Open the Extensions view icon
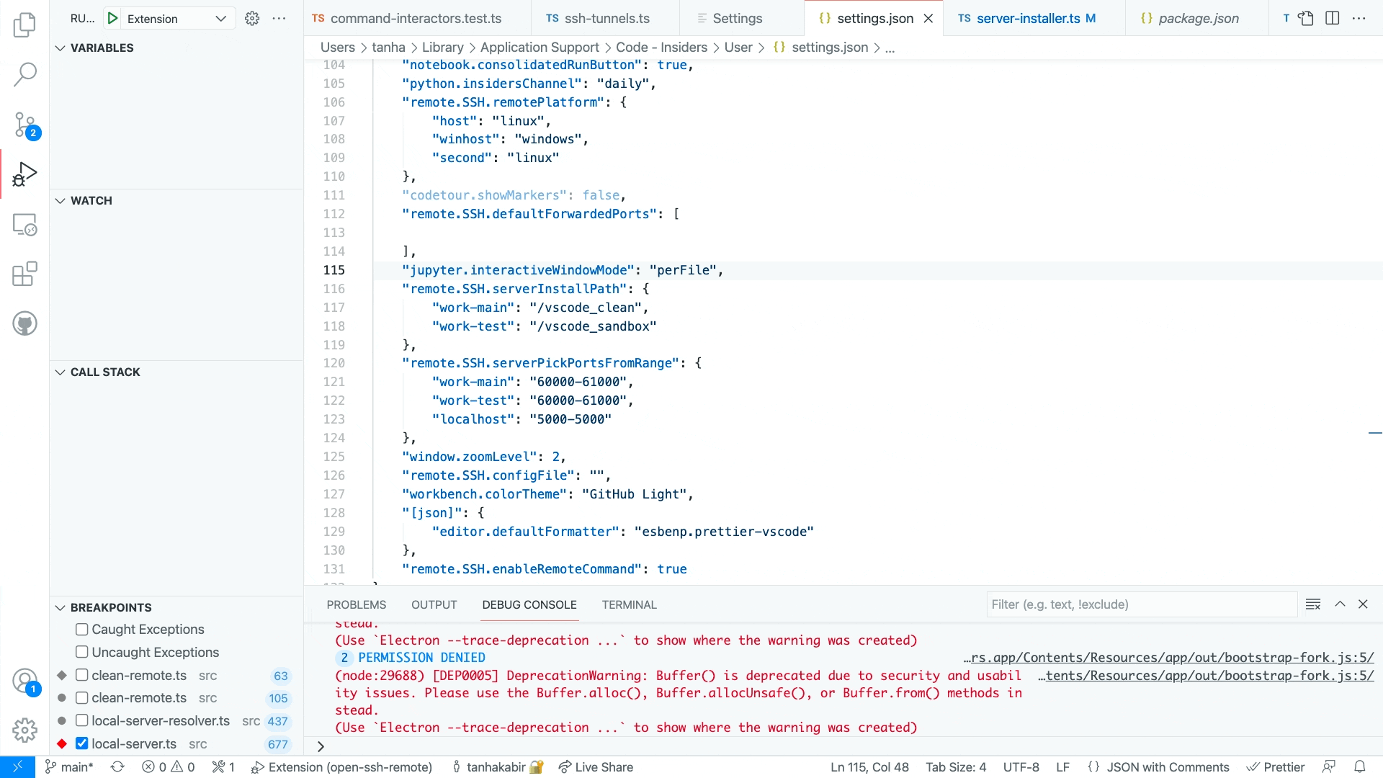Image resolution: width=1383 pixels, height=778 pixels. click(x=24, y=274)
